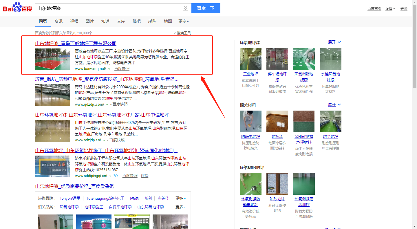Image resolution: width=417 pixels, height=229 pixels.
Task: Switch to the 视频 tab
Action: point(74,21)
